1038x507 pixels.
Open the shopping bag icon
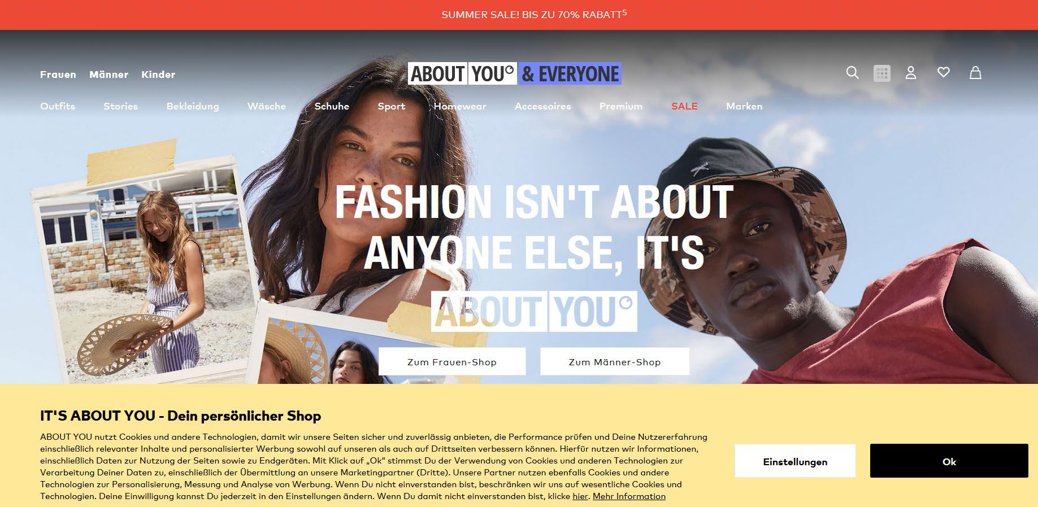pyautogui.click(x=975, y=72)
